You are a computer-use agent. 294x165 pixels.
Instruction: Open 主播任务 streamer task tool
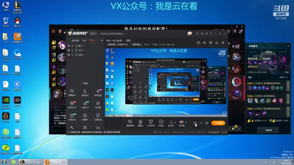(x=98, y=117)
